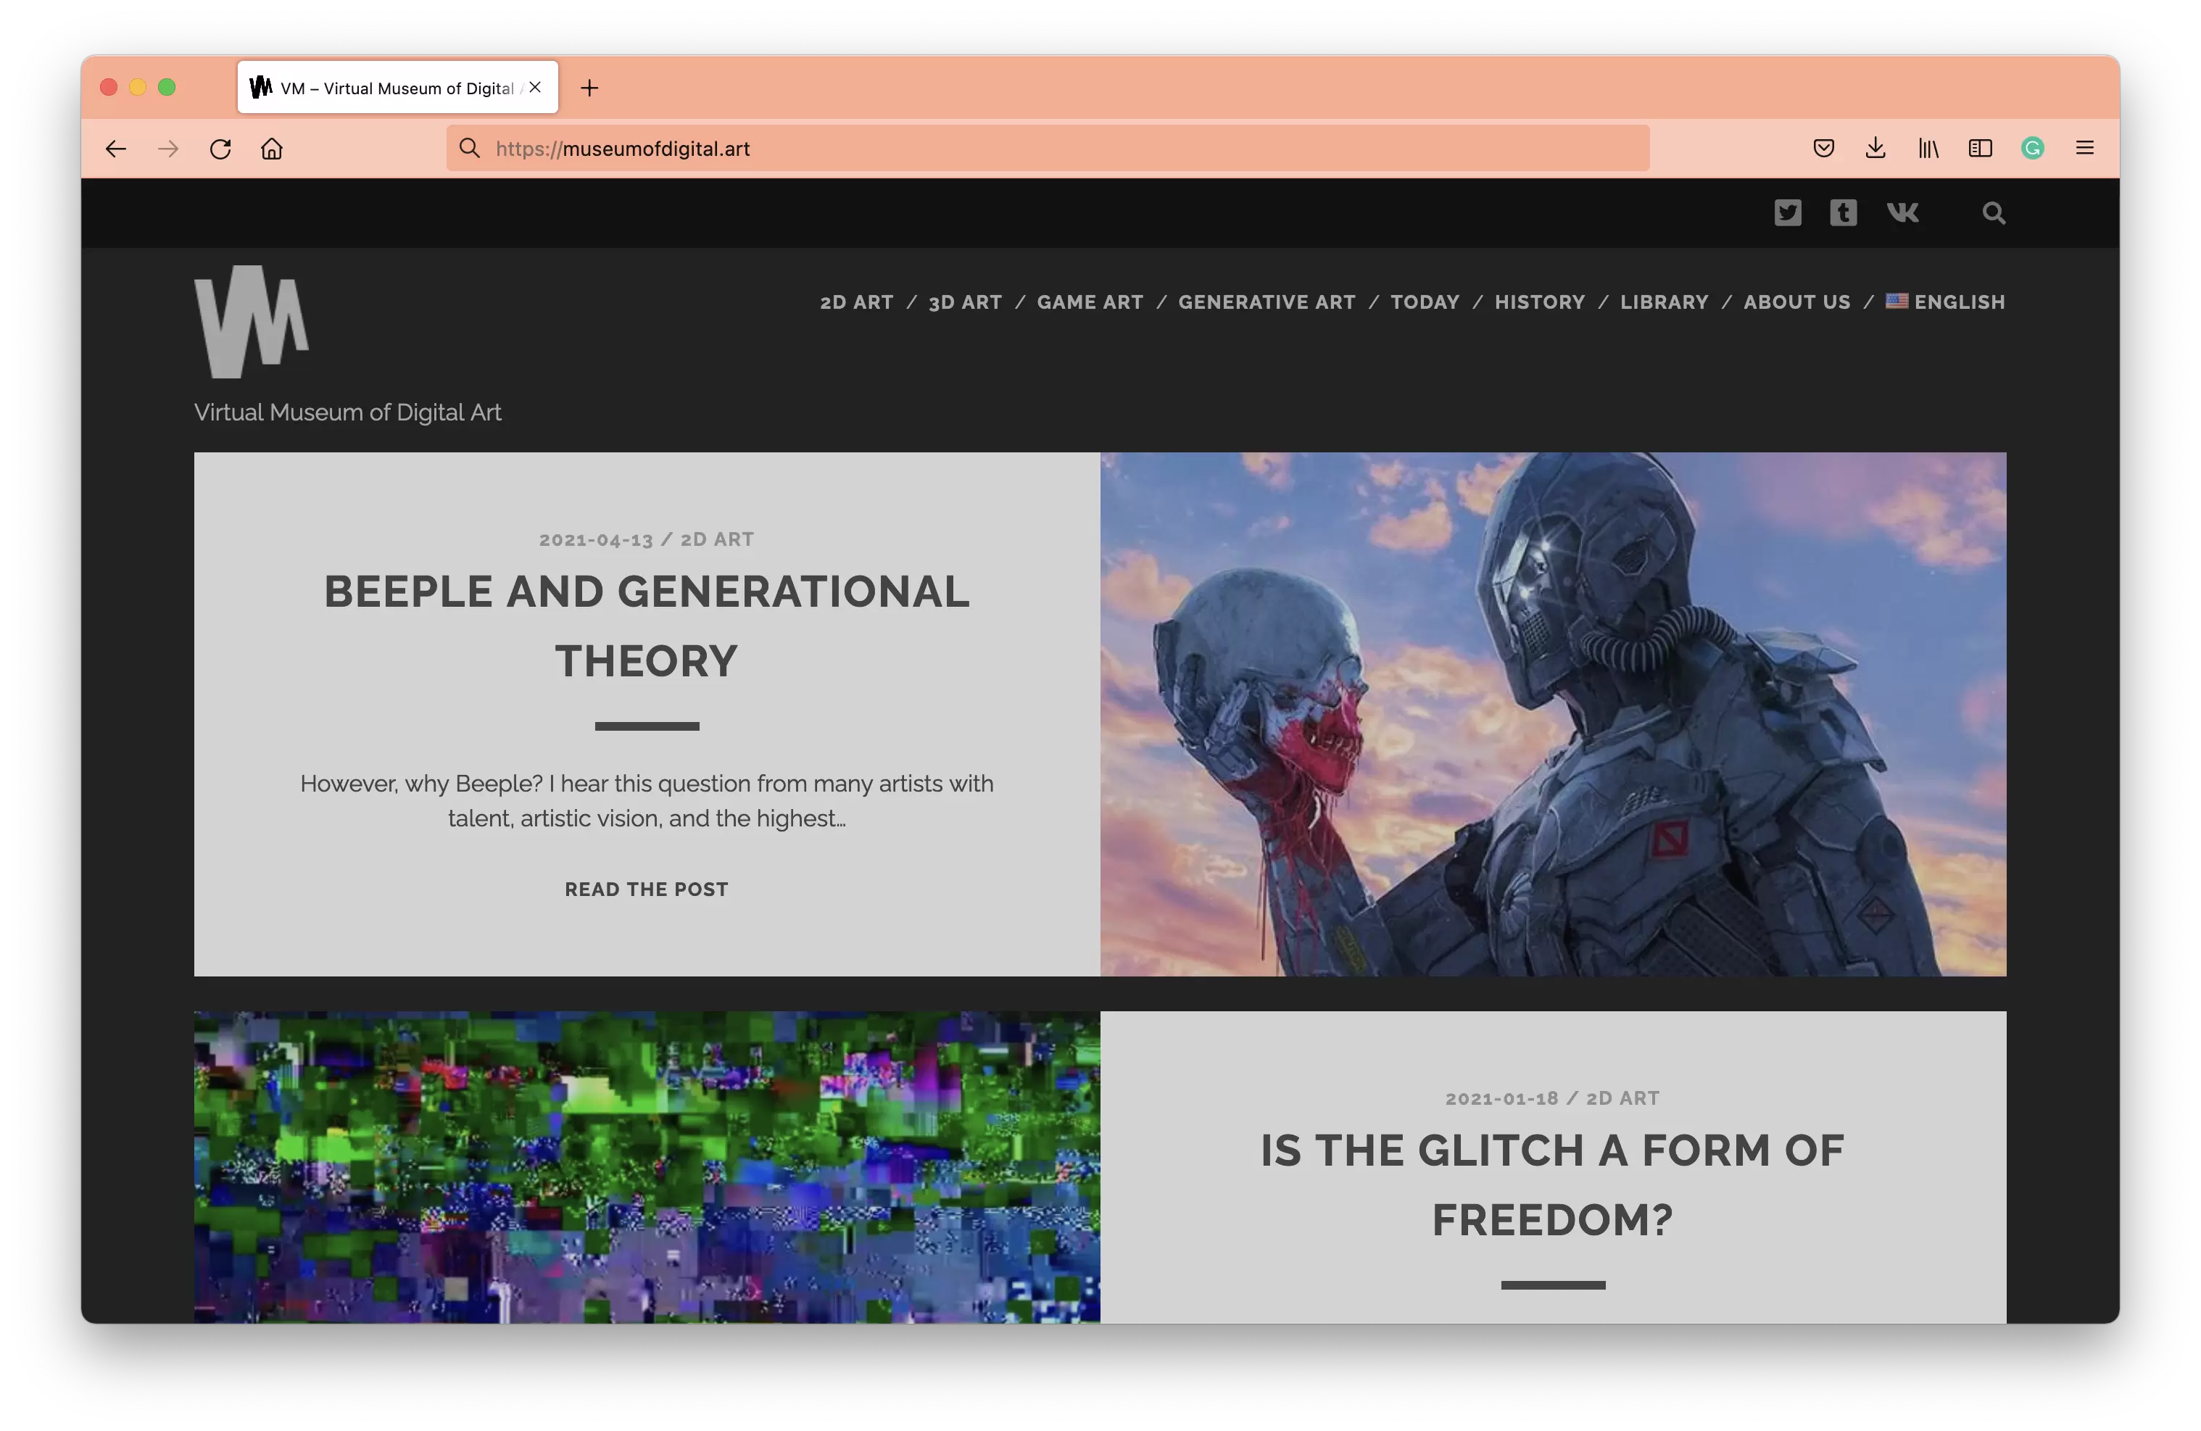Open the LIBRARY menu item
This screenshot has height=1431, width=2201.
tap(1664, 302)
